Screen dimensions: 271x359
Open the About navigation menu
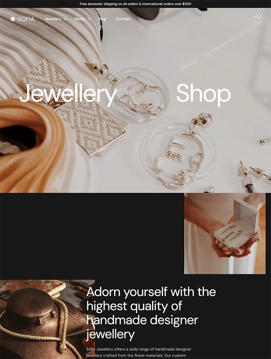coord(80,19)
